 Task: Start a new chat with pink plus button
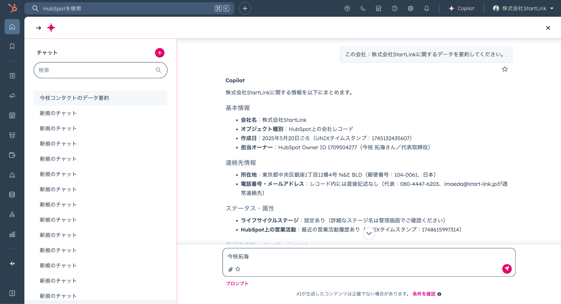(x=160, y=53)
